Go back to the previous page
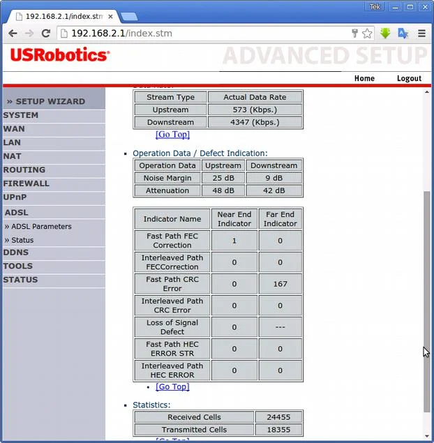Image resolution: width=434 pixels, height=443 pixels. coord(13,33)
